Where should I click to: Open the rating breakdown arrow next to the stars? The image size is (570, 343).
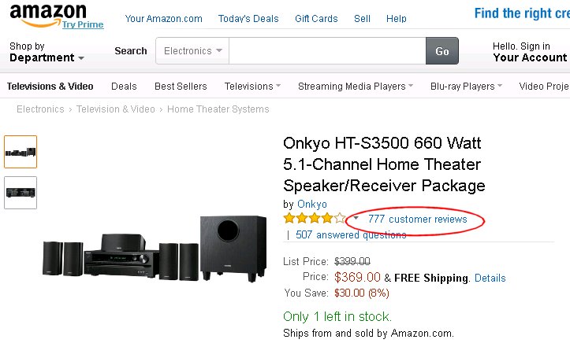pyautogui.click(x=356, y=218)
